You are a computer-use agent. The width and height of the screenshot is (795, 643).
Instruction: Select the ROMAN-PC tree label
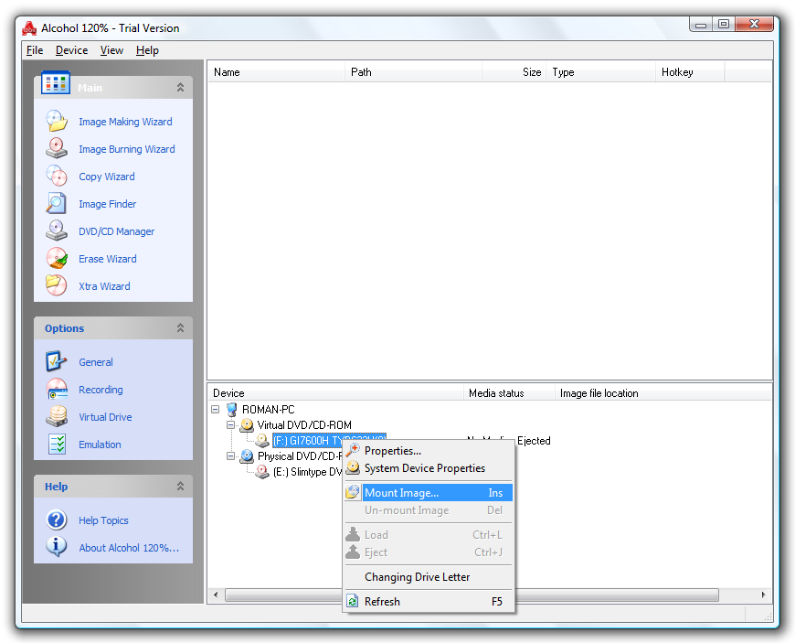pos(269,410)
